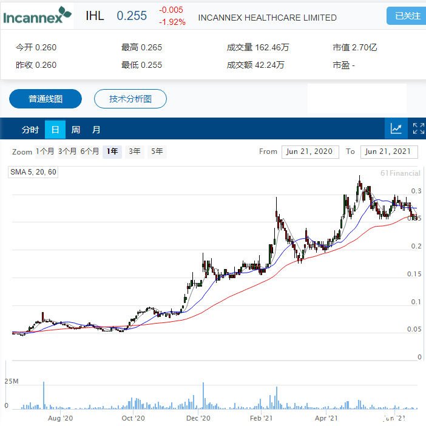Click the price 0.255
Image resolution: width=426 pixels, height=426 pixels.
[132, 16]
